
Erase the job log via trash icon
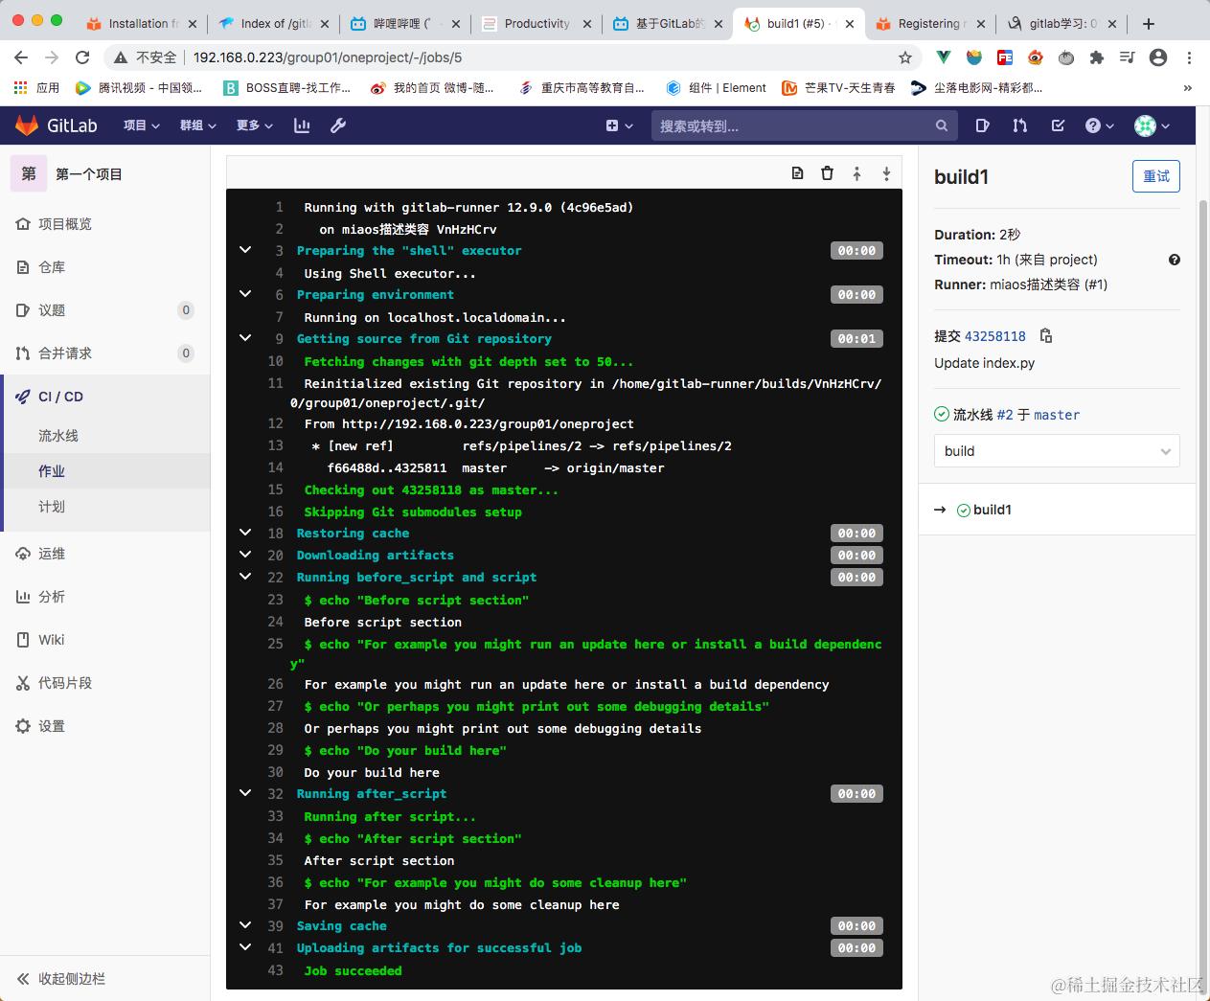[827, 172]
